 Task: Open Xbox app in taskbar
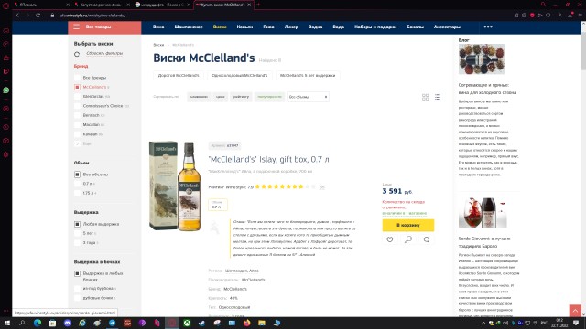187,323
